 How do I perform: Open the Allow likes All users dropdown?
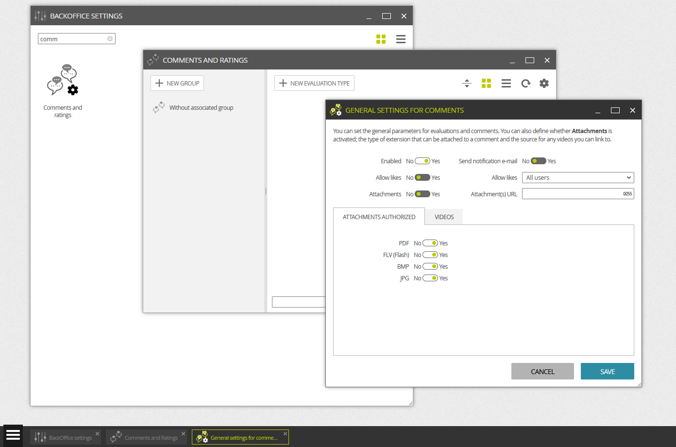pyautogui.click(x=578, y=177)
